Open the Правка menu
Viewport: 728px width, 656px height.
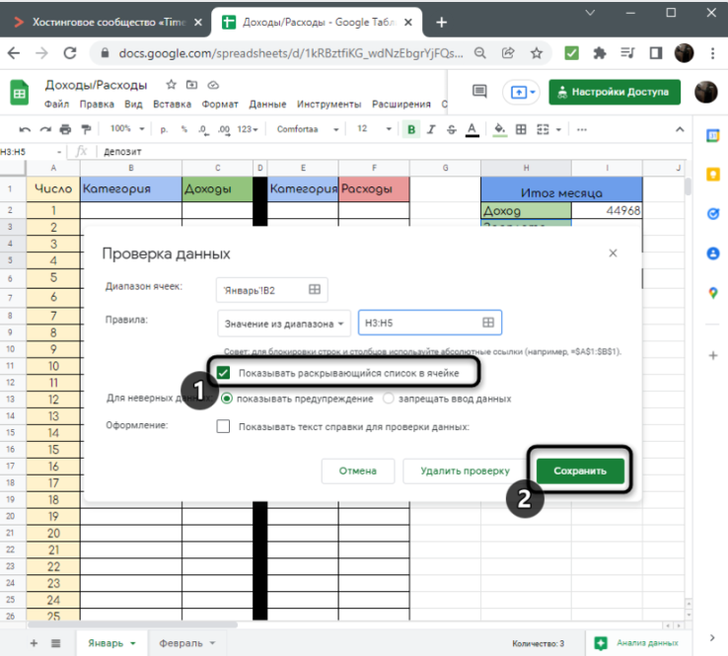pyautogui.click(x=97, y=105)
